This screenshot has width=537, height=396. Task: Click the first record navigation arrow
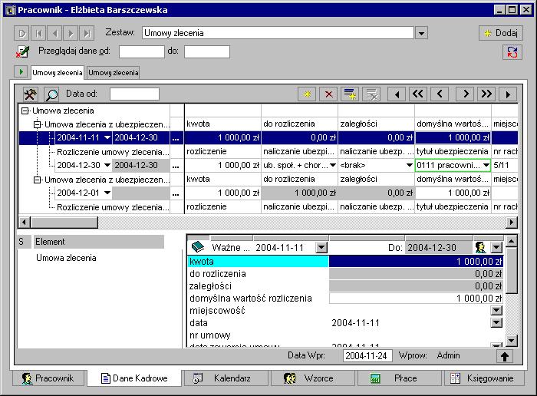pos(39,33)
